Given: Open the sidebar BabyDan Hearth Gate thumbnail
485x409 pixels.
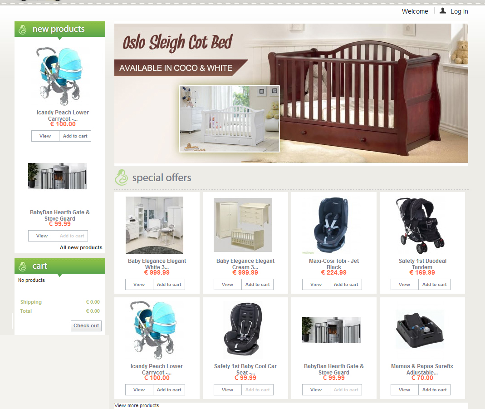Looking at the screenshot, I should [x=58, y=176].
